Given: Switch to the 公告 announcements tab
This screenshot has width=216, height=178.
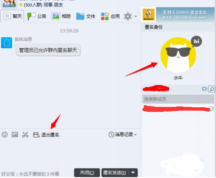Looking at the screenshot, I should click(x=37, y=16).
